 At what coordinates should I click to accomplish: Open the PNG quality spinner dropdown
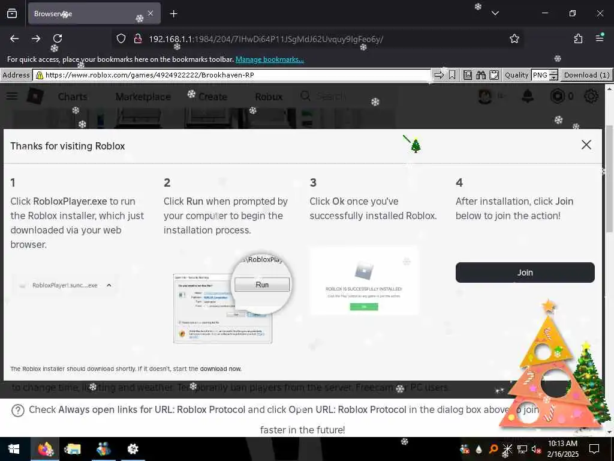pos(553,75)
